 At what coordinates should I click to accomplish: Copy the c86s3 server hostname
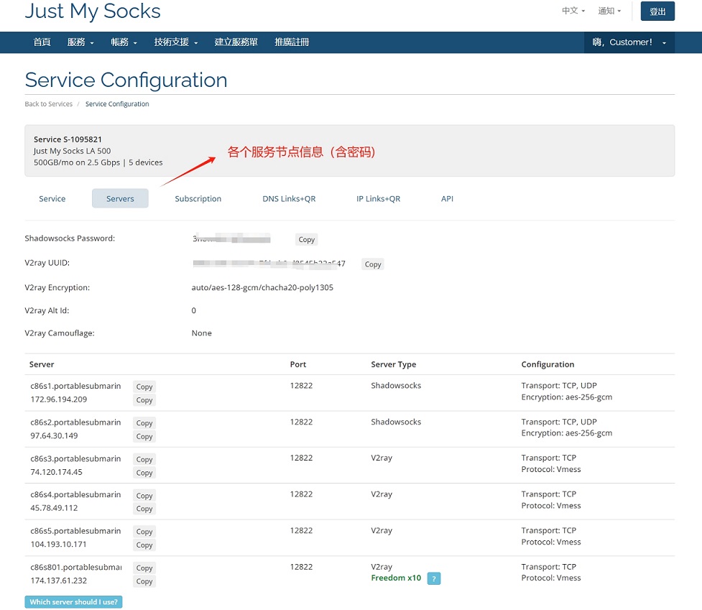(x=144, y=459)
